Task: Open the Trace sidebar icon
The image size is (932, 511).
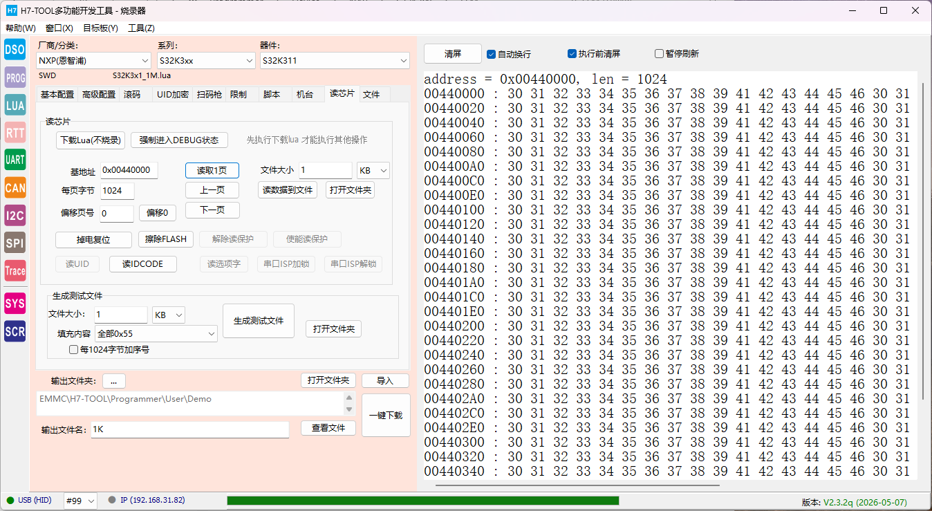Action: (x=15, y=271)
